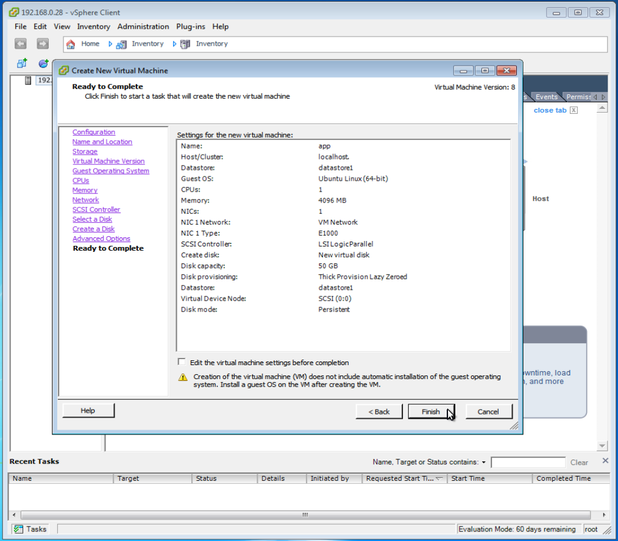
Task: Go back with the < Back button
Action: pyautogui.click(x=378, y=411)
